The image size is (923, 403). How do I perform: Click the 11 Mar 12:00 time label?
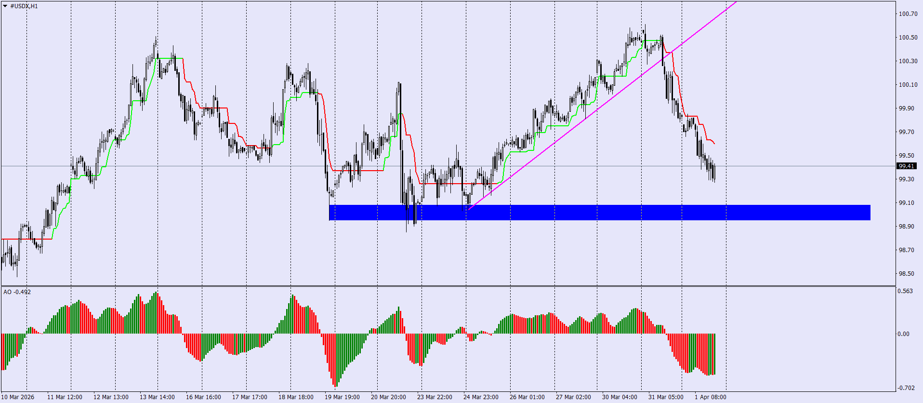point(65,397)
